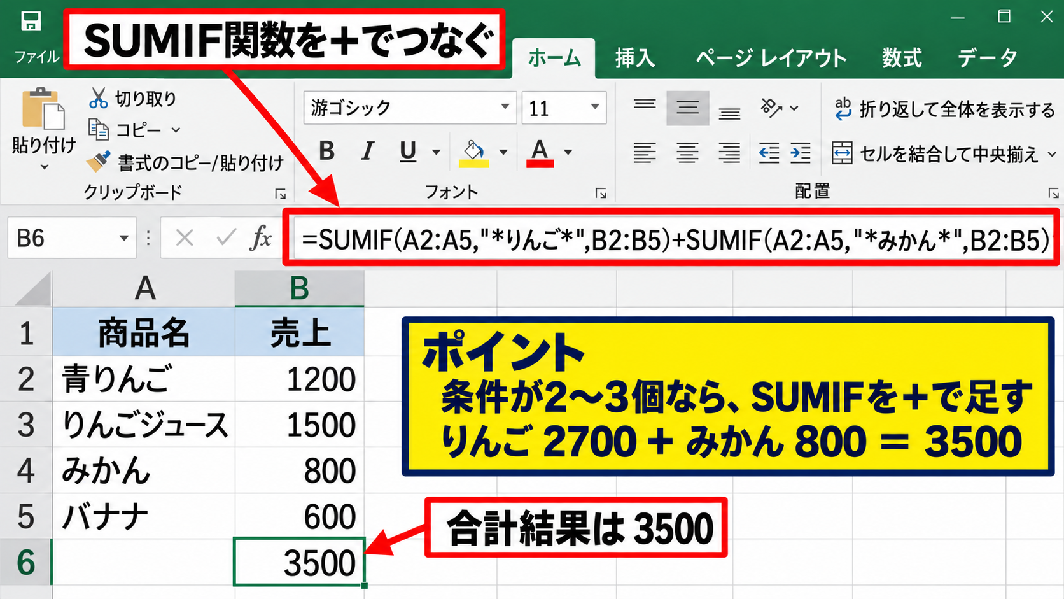
Task: Open the font size 11 dropdown
Action: coord(595,107)
